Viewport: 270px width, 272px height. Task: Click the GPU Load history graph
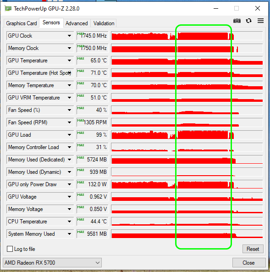[187, 135]
